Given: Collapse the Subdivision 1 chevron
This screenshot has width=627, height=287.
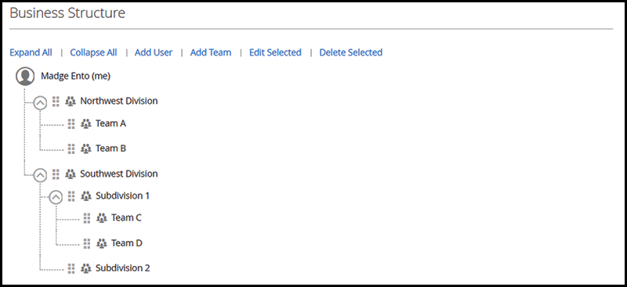Looking at the screenshot, I should [x=56, y=197].
